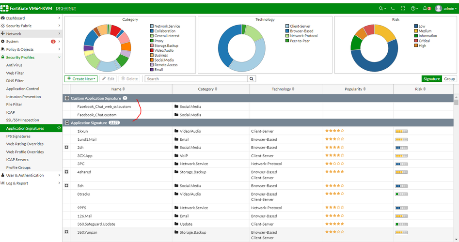Screen dimensions: 459x242
Task: Click the favorite star on Application Signatures
Action: click(x=59, y=128)
